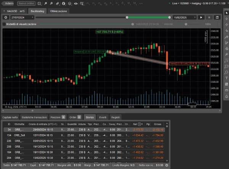Sort by the Net column header
This screenshot has width=229, height=169.
point(135,124)
